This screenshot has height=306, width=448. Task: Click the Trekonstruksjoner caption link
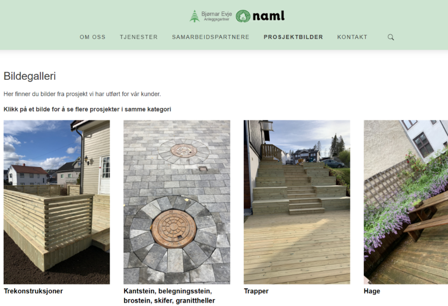click(x=33, y=291)
